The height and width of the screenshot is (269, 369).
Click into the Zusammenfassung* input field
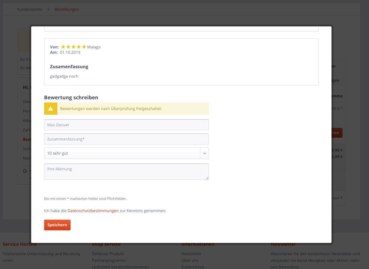pyautogui.click(x=126, y=139)
